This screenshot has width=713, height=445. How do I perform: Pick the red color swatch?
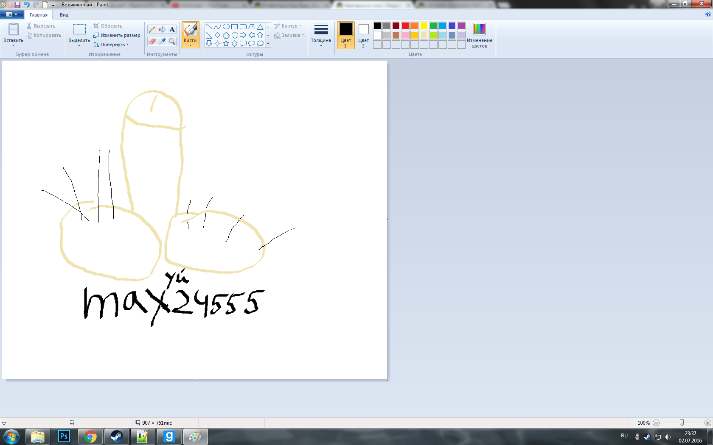tap(405, 26)
